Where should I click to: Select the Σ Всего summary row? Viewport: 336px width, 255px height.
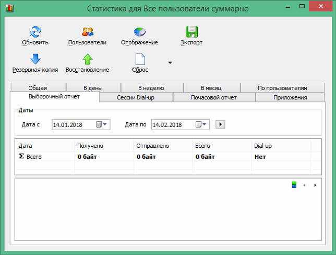[168, 157]
